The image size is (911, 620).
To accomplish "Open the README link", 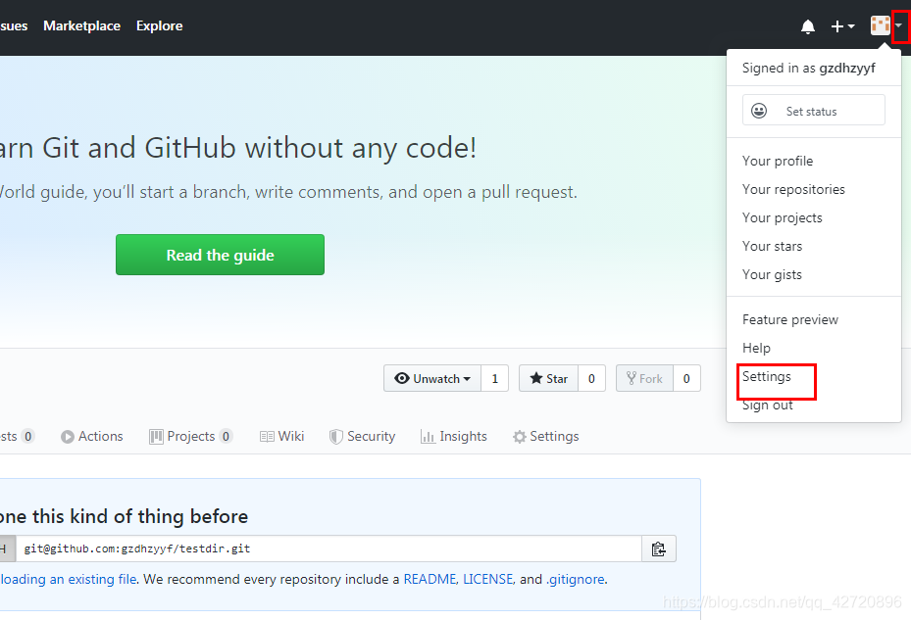I will click(x=430, y=579).
